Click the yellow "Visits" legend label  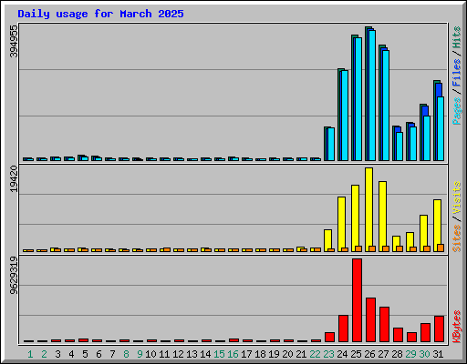click(x=457, y=197)
